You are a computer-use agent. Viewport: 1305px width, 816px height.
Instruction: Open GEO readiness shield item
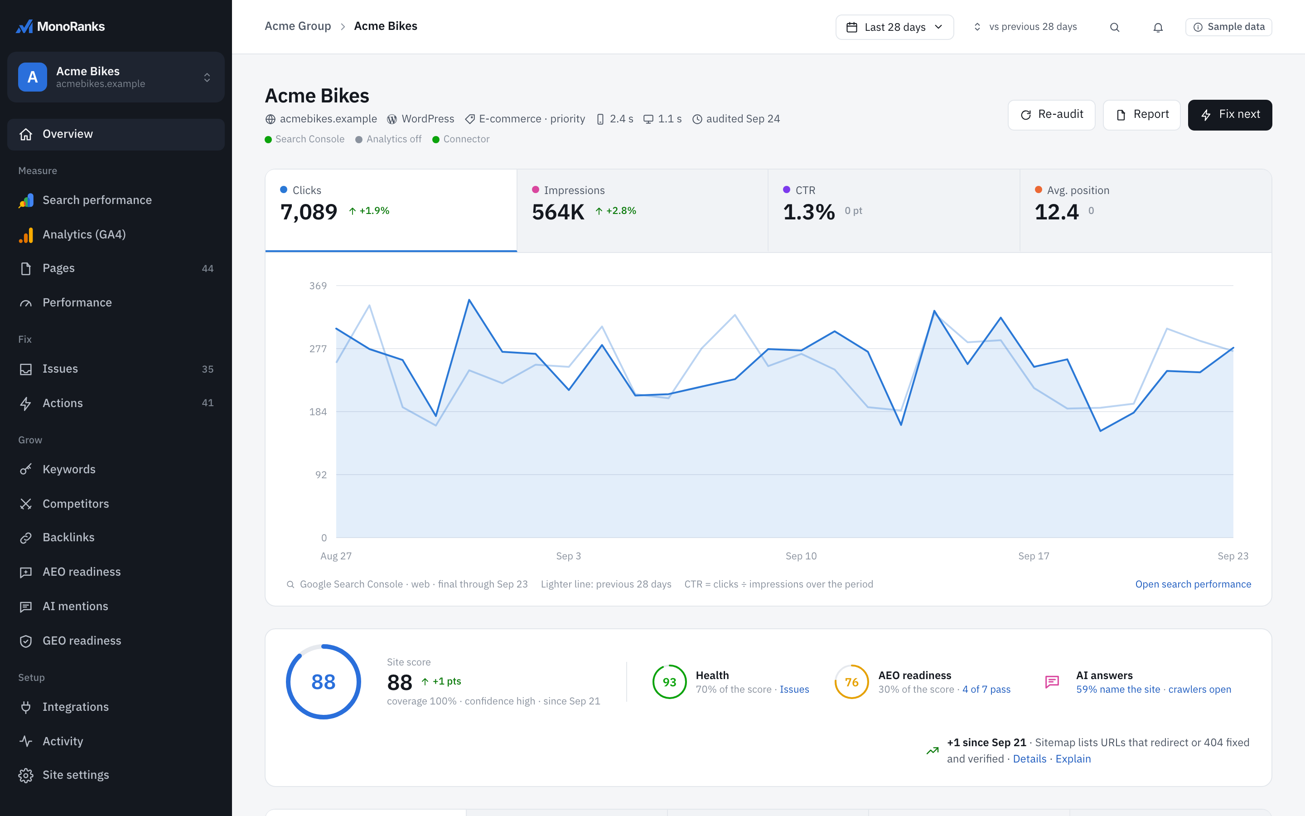click(x=116, y=641)
